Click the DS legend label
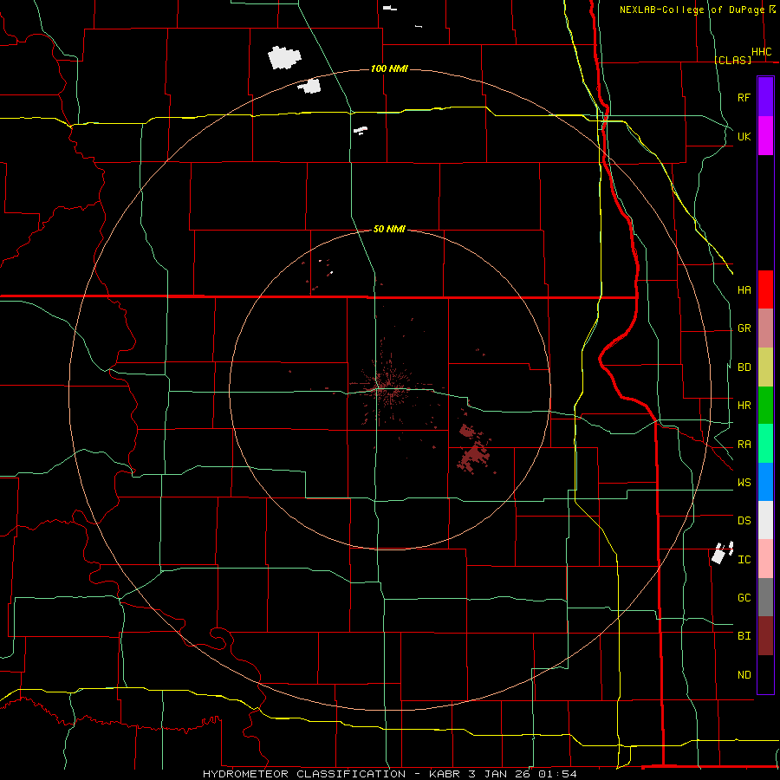Image resolution: width=780 pixels, height=780 pixels. 744,521
